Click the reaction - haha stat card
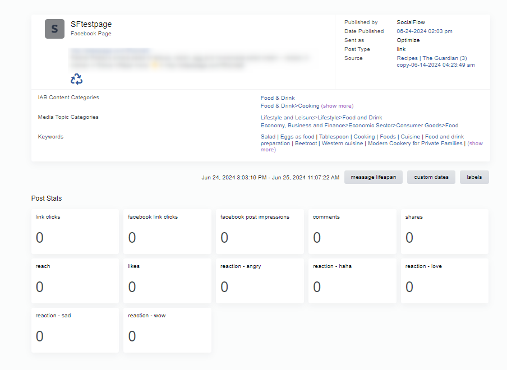 tap(352, 281)
